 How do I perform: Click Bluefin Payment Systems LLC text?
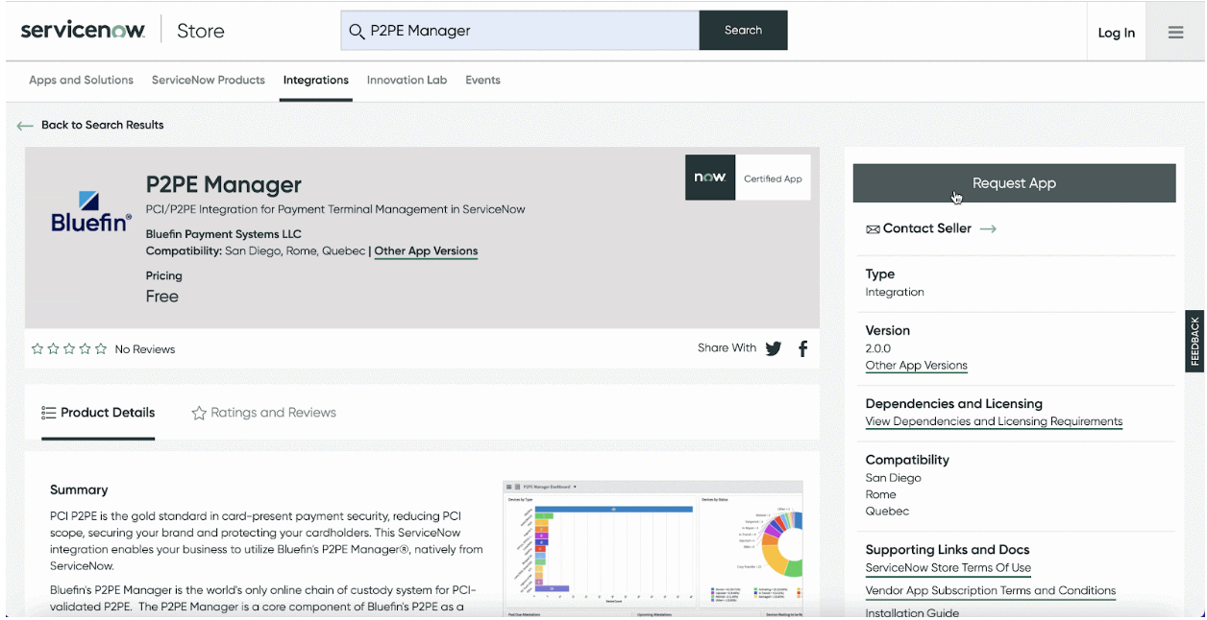[224, 234]
